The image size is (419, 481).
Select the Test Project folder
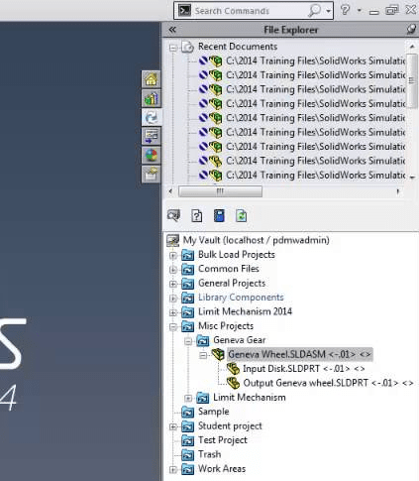coord(223,440)
